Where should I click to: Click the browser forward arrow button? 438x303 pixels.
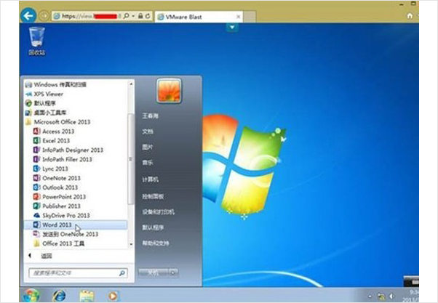click(x=44, y=16)
